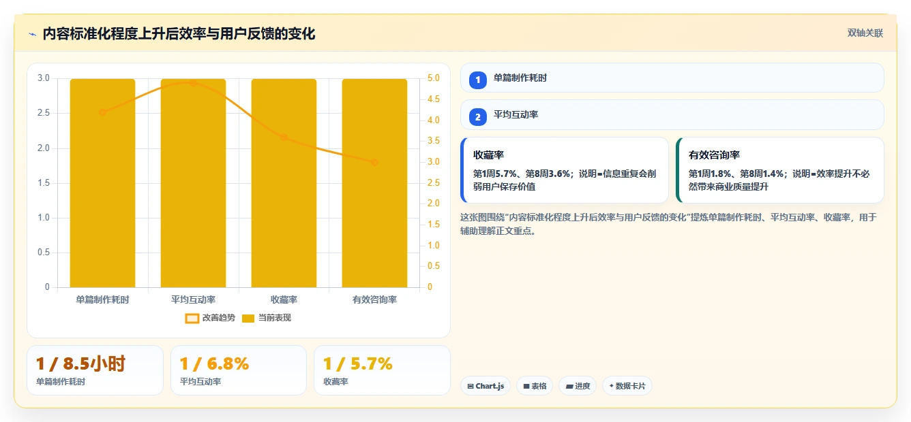Click the Chart.js tag chip

(486, 386)
